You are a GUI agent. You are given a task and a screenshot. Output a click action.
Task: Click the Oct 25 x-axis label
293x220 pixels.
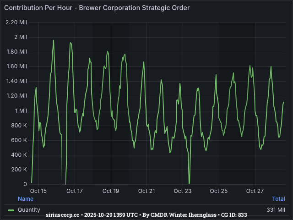219,191
